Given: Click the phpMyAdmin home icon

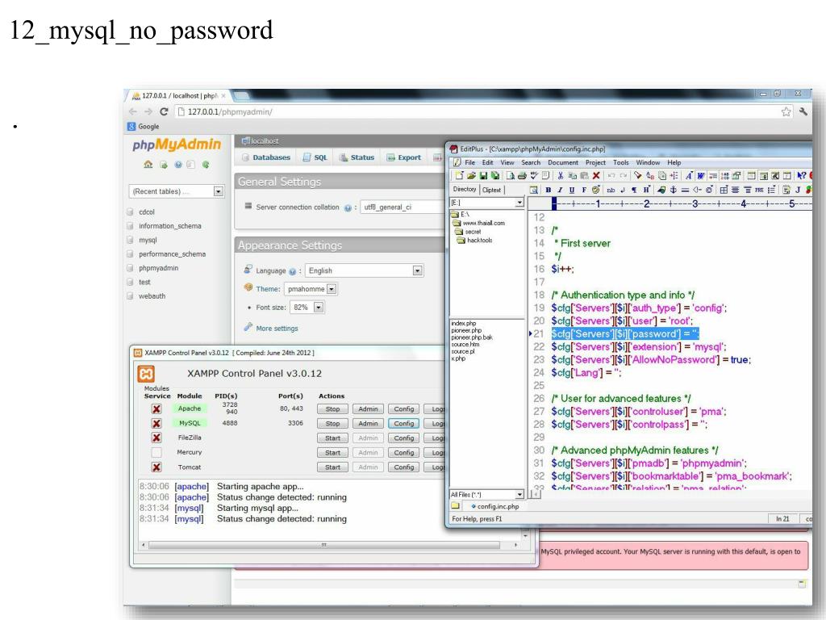Looking at the screenshot, I should 148,165.
